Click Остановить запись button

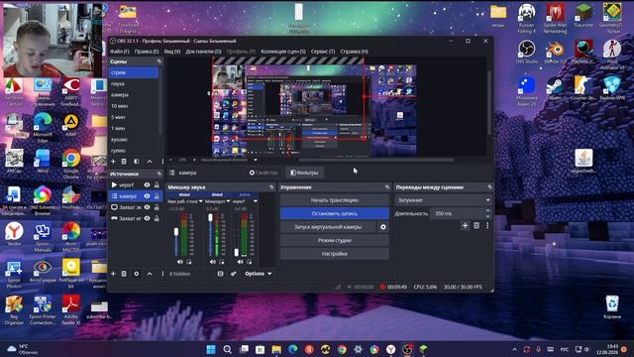[x=335, y=213]
